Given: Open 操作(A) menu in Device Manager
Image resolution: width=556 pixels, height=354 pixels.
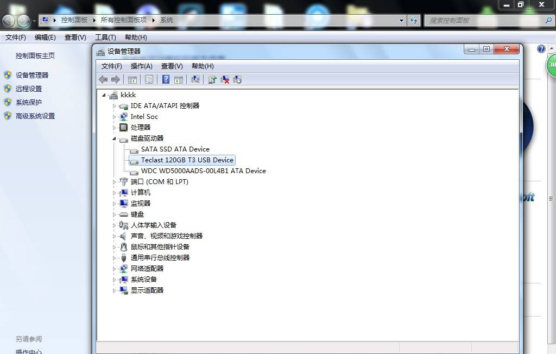Looking at the screenshot, I should click(142, 66).
